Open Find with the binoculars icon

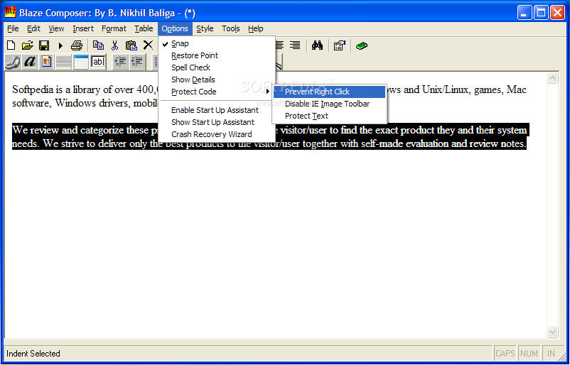click(318, 45)
